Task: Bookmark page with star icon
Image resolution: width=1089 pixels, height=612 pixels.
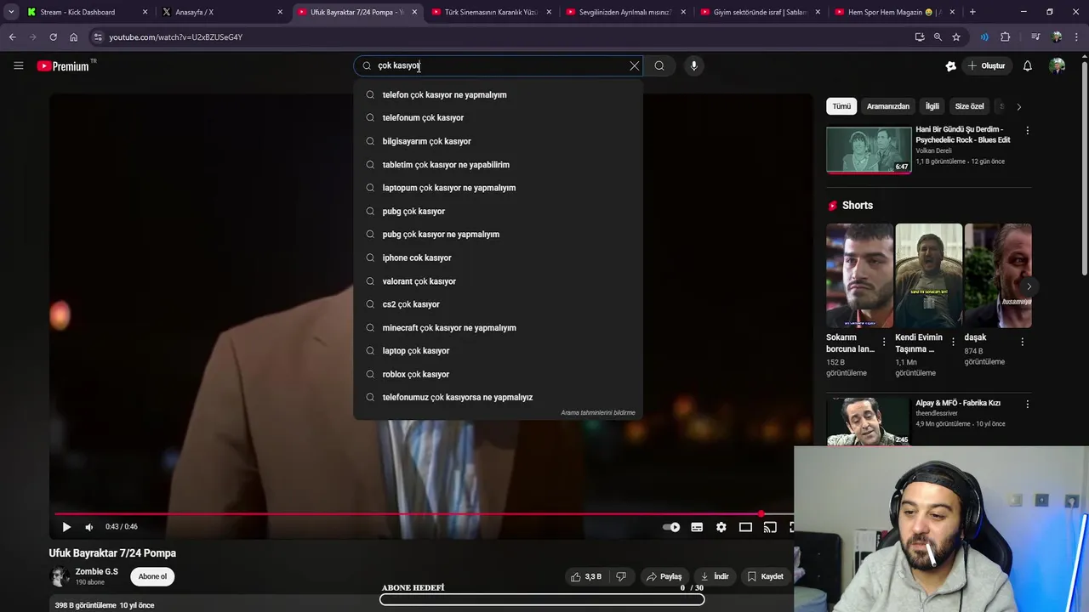Action: [956, 37]
